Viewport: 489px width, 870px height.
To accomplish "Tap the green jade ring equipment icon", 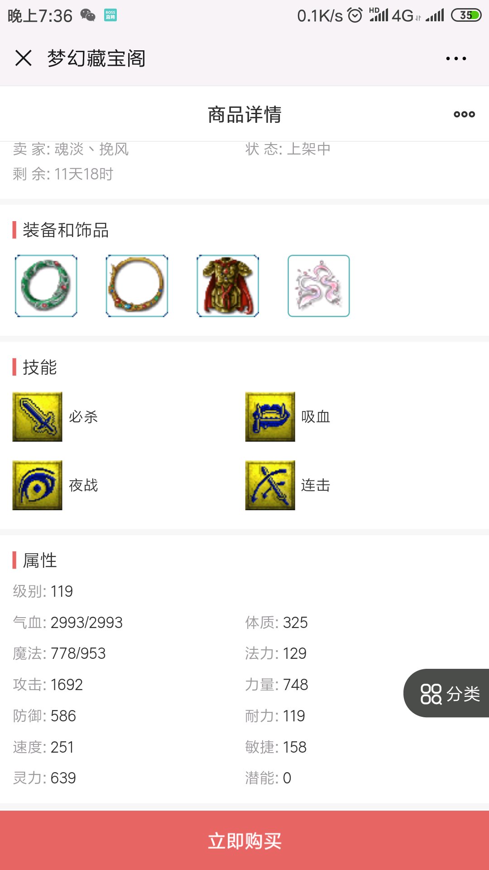I will (x=46, y=286).
